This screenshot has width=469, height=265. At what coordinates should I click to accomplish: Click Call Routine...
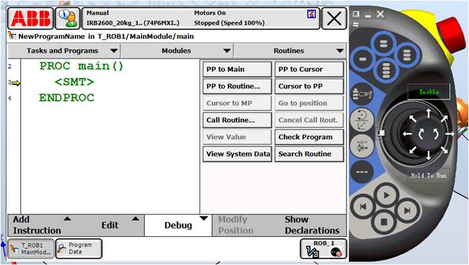click(237, 120)
